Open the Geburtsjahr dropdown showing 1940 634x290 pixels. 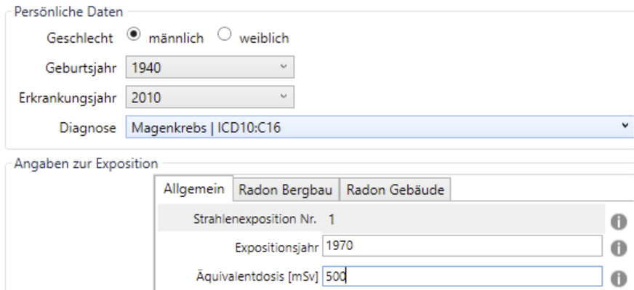(x=210, y=67)
